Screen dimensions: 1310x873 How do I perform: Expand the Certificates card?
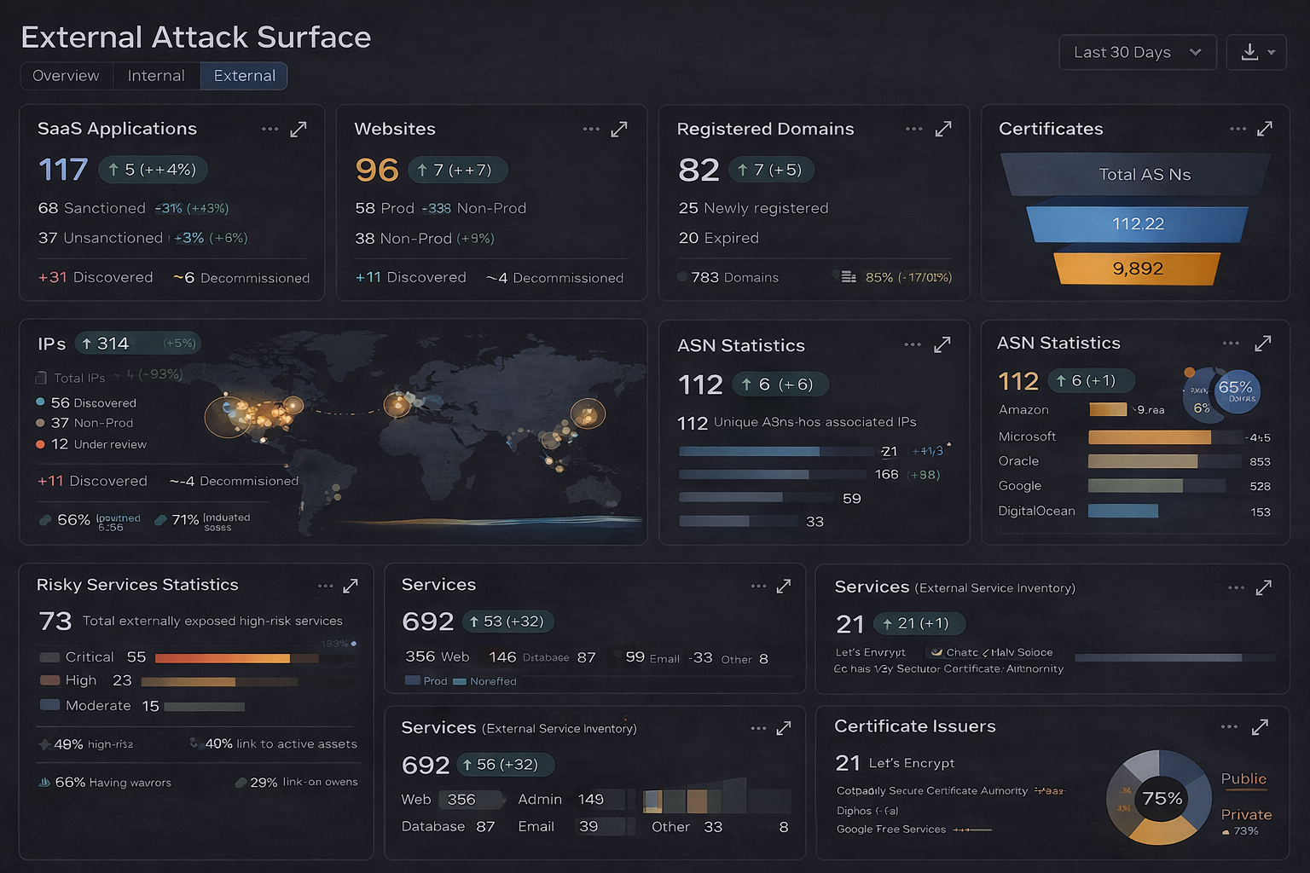click(1265, 129)
